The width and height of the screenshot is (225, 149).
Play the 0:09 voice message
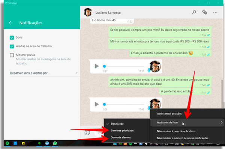tap(97, 104)
